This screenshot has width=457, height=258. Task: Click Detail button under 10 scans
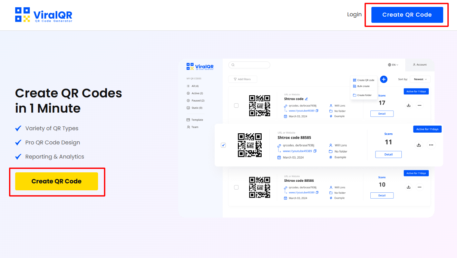pyautogui.click(x=382, y=195)
